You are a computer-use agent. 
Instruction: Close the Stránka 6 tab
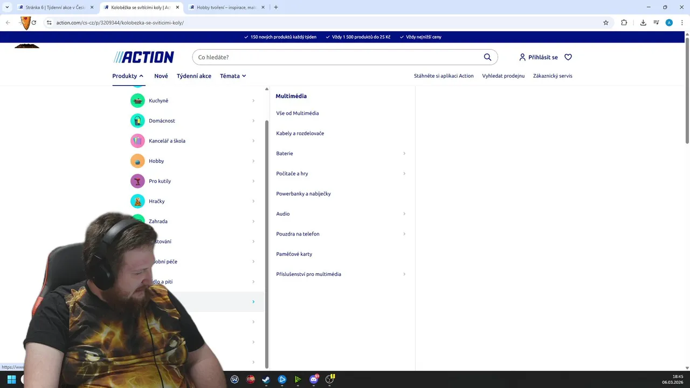click(92, 8)
